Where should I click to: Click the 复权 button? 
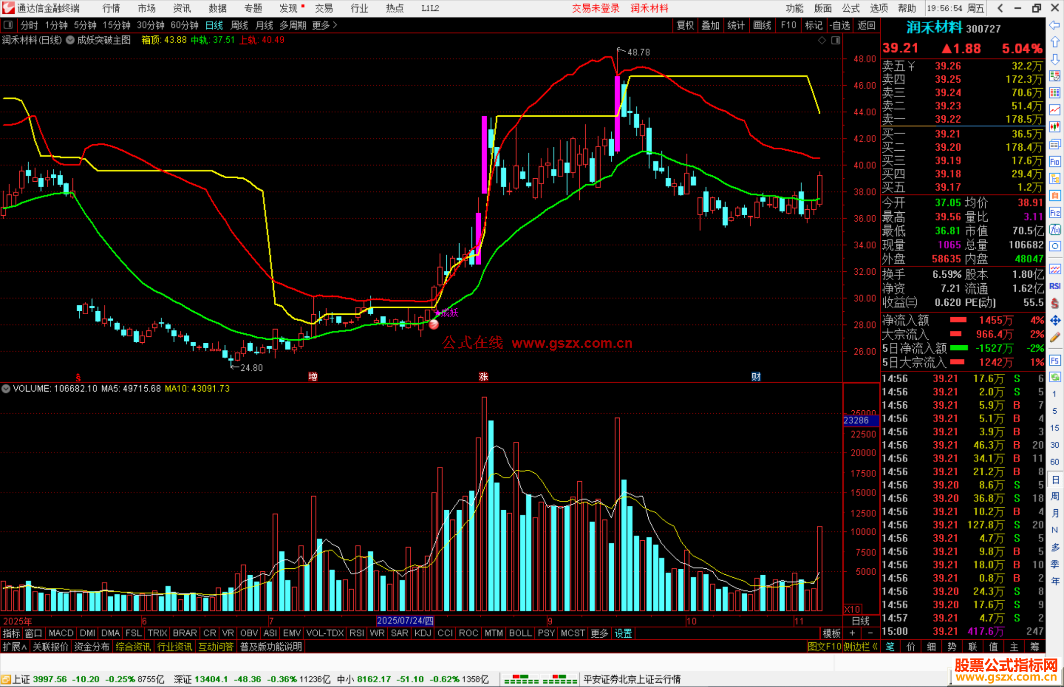pyautogui.click(x=685, y=25)
